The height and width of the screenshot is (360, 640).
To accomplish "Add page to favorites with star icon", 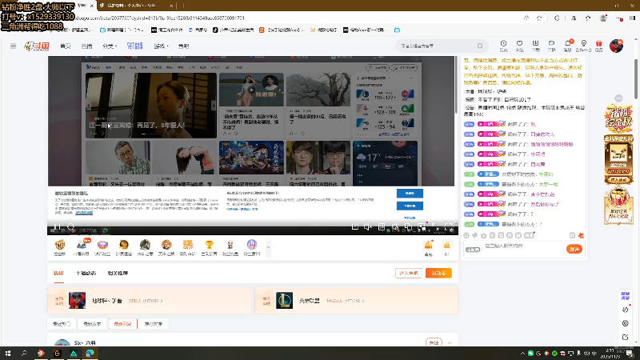I will pyautogui.click(x=539, y=18).
